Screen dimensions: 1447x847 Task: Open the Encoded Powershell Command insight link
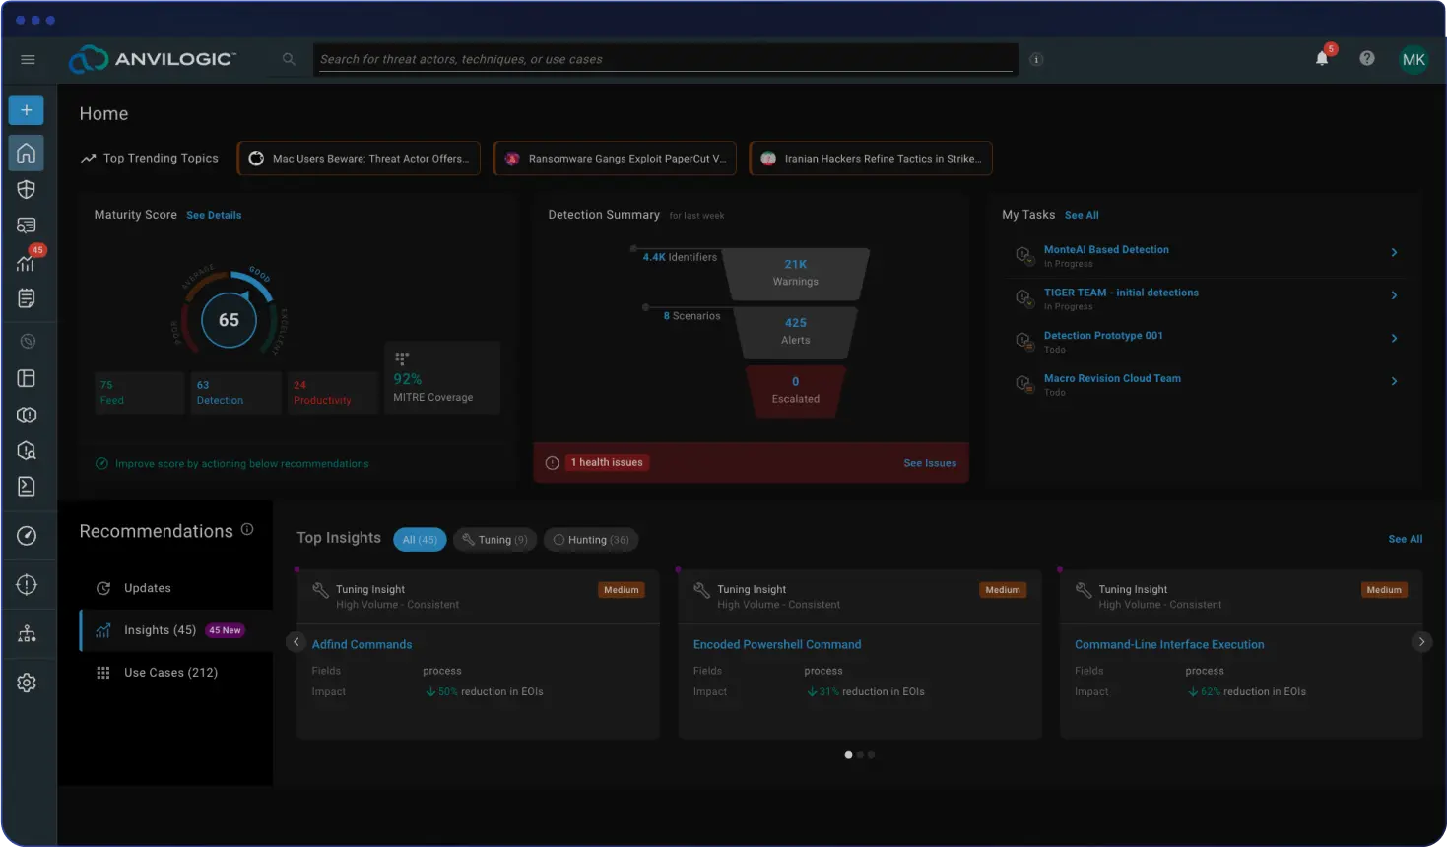click(777, 644)
